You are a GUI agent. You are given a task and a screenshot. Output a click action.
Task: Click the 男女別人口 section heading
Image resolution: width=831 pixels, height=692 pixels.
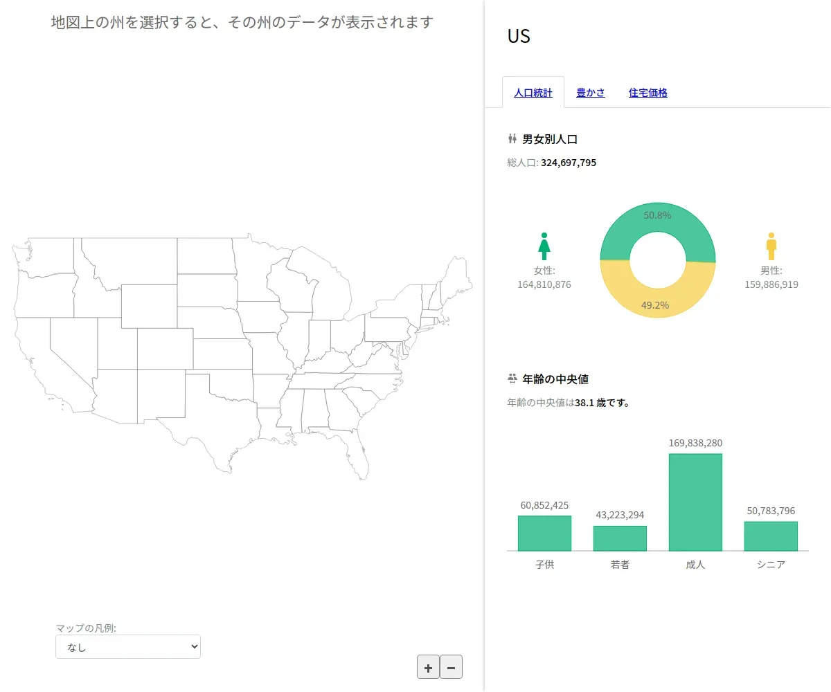point(550,139)
